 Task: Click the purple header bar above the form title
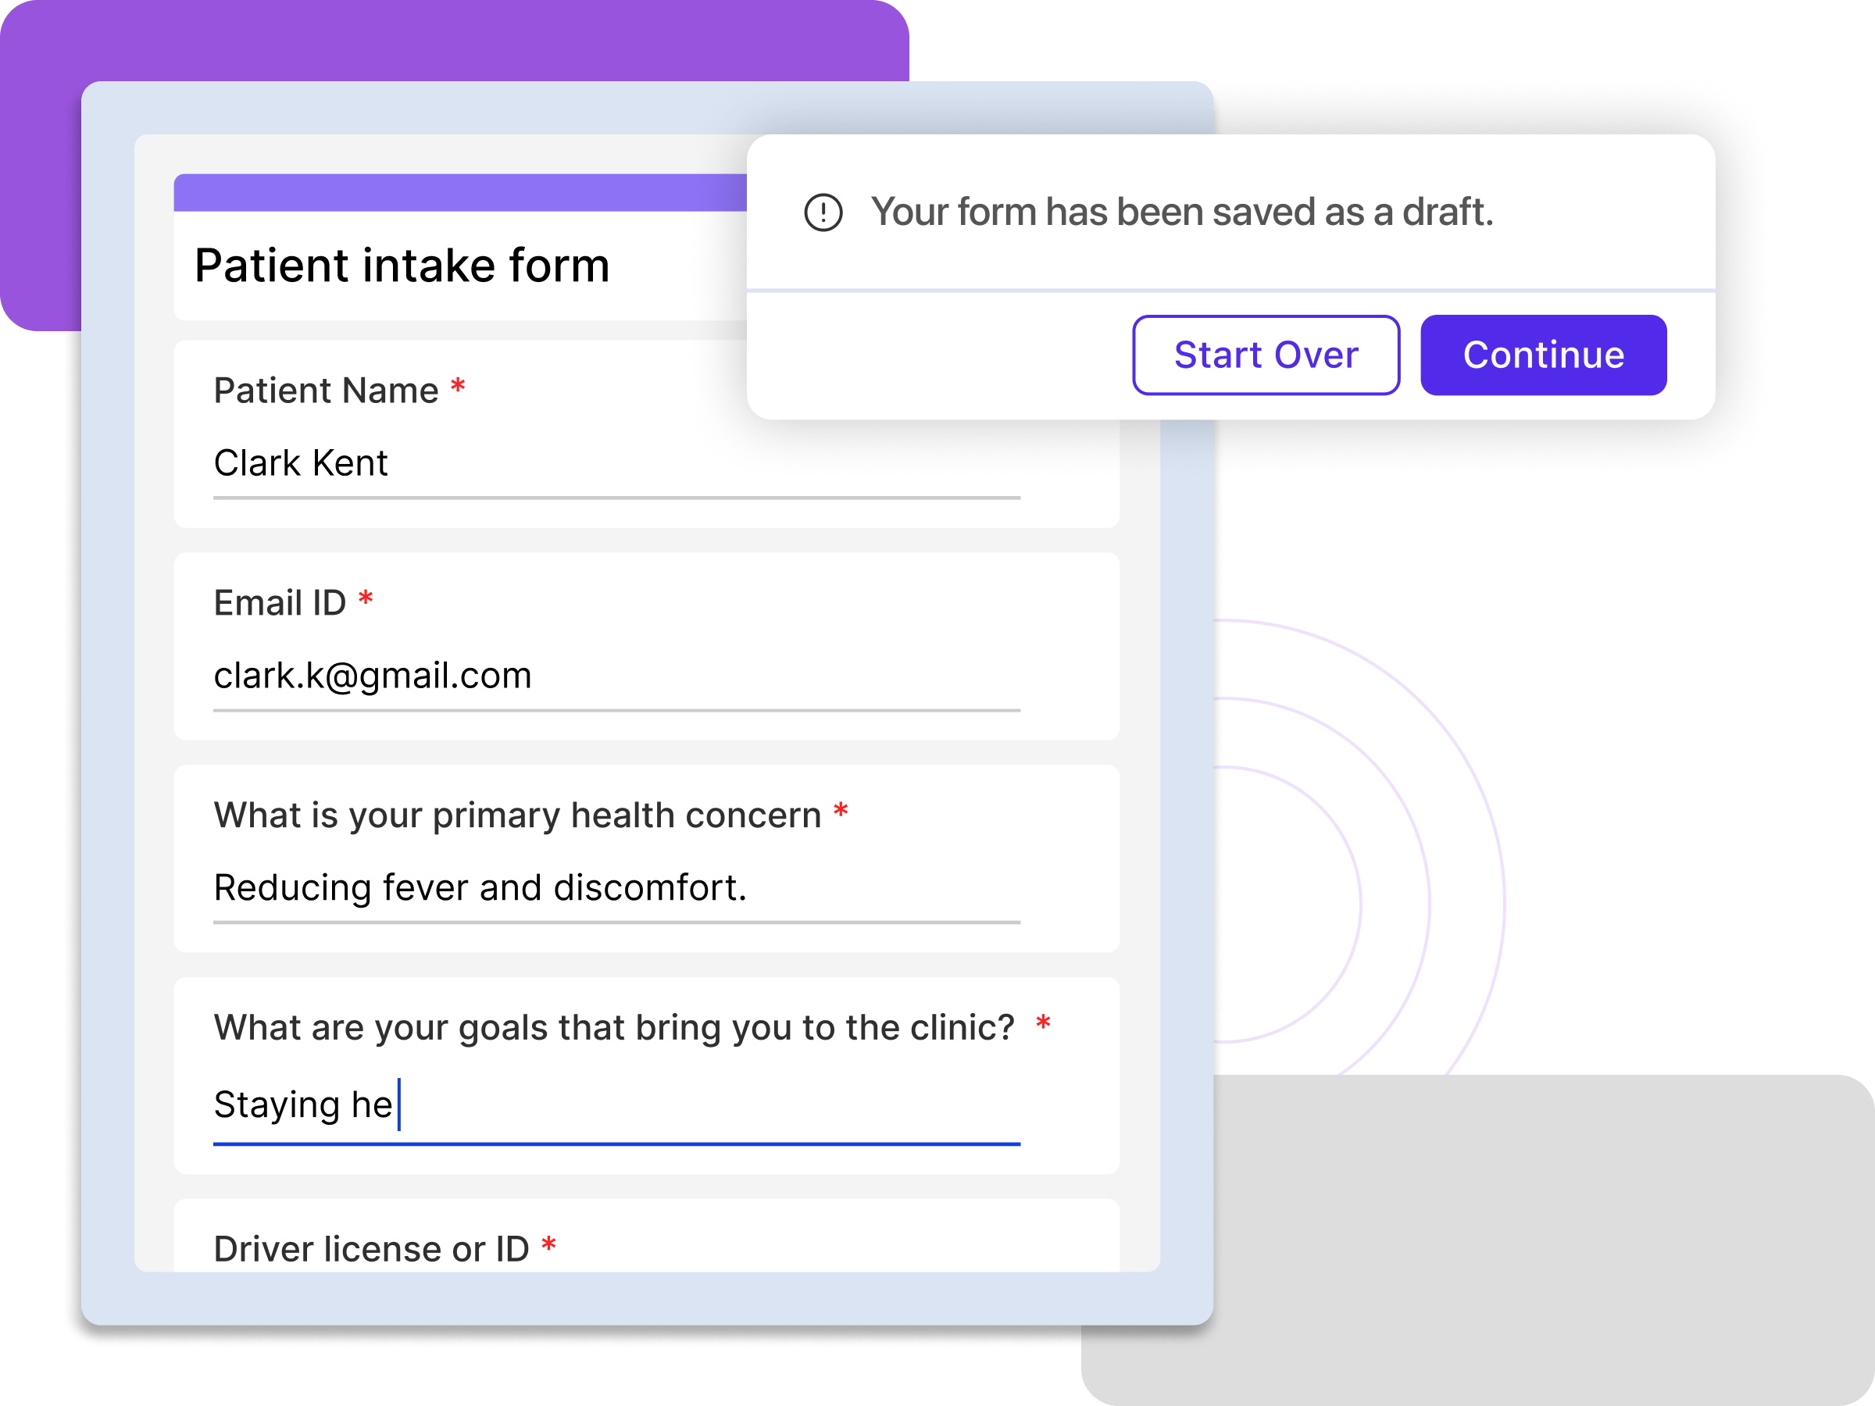pos(459,192)
